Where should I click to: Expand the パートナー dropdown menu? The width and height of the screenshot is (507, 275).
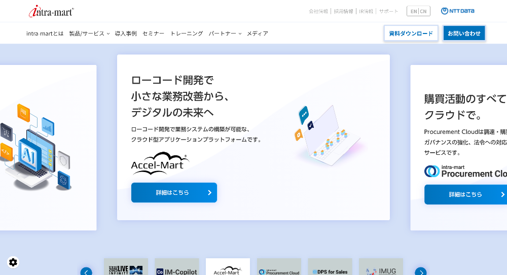point(225,33)
